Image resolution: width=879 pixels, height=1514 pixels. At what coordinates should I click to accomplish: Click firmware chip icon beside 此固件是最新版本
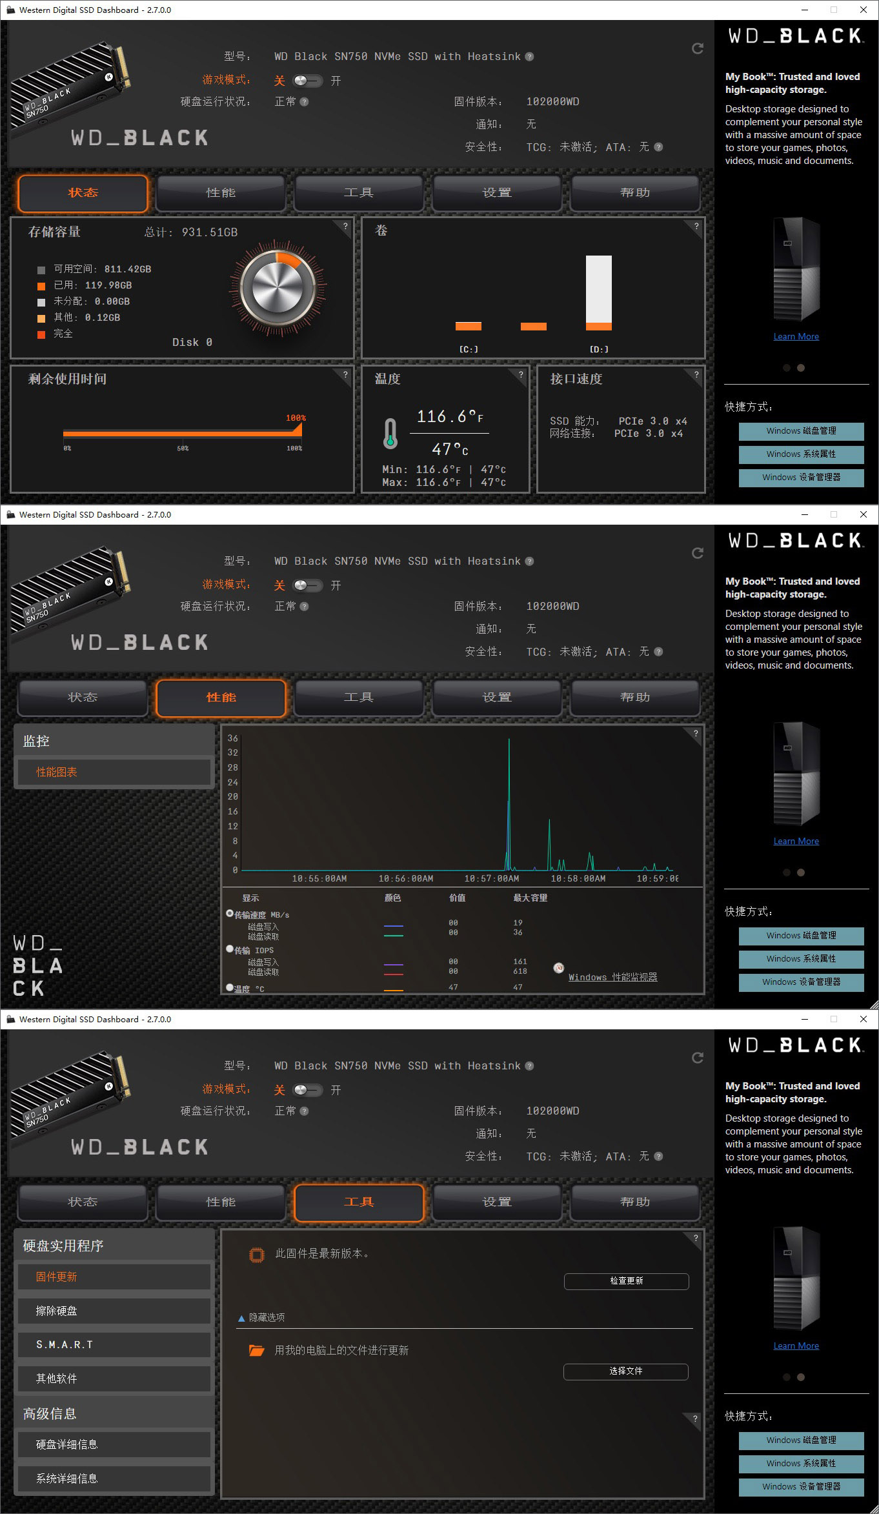[257, 1255]
